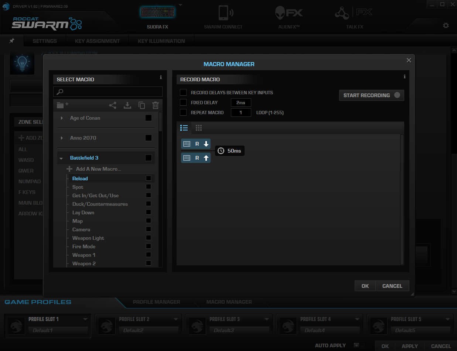The image size is (457, 351).
Task: Close the Macro Manager dialog
Action: pyautogui.click(x=409, y=60)
